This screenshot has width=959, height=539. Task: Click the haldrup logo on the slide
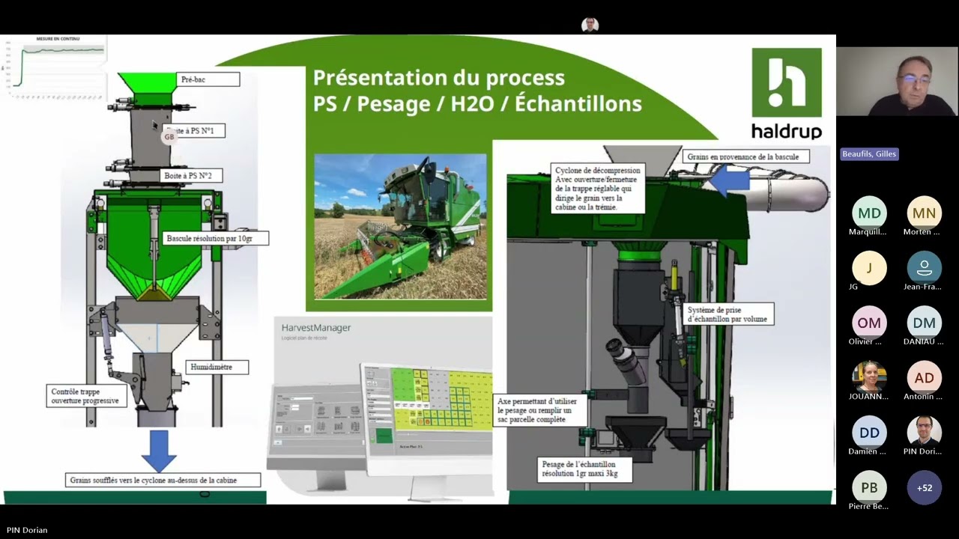[787, 94]
